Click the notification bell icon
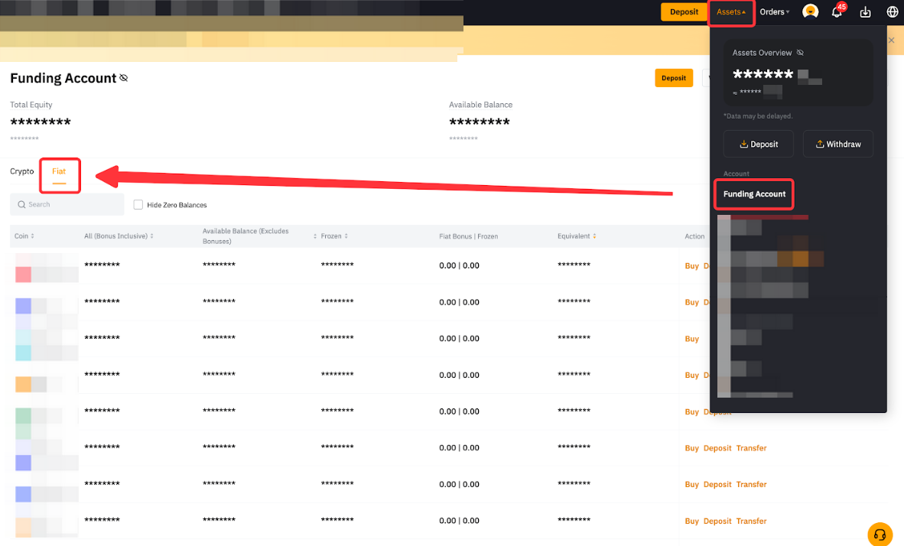904x546 pixels. tap(837, 12)
